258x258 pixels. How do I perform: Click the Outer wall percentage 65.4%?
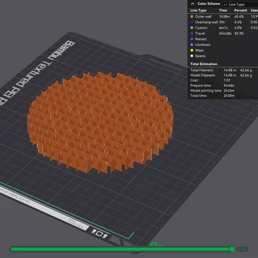click(x=239, y=17)
